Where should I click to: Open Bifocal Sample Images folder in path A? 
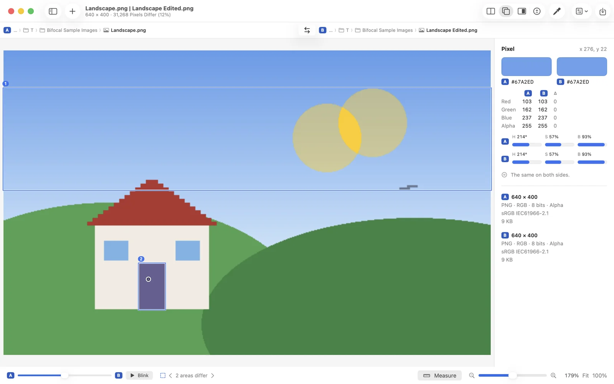pos(68,30)
